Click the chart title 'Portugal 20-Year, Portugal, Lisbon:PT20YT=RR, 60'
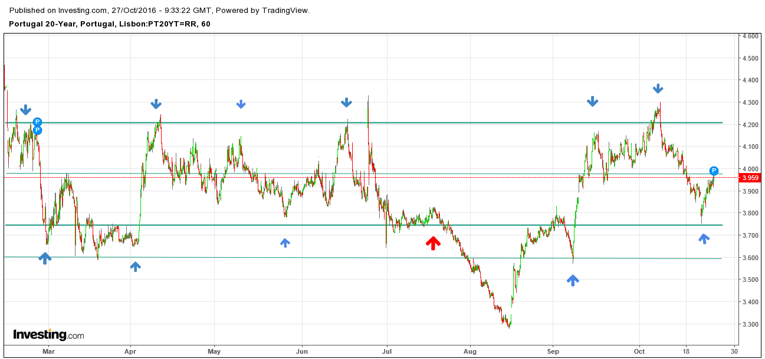This screenshot has height=359, width=765. click(x=110, y=24)
